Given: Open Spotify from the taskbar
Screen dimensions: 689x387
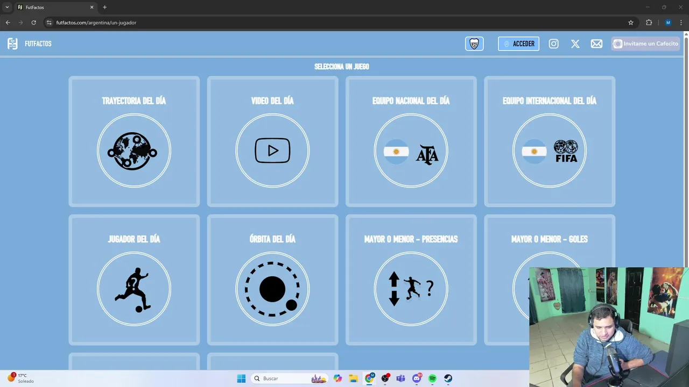Looking at the screenshot, I should tap(432, 378).
